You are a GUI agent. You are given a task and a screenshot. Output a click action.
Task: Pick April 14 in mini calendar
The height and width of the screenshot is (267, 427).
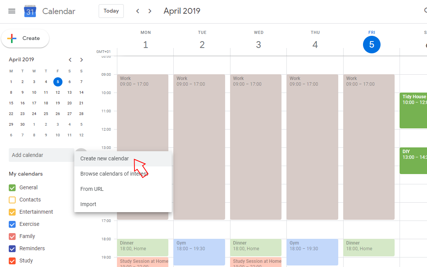(81, 93)
